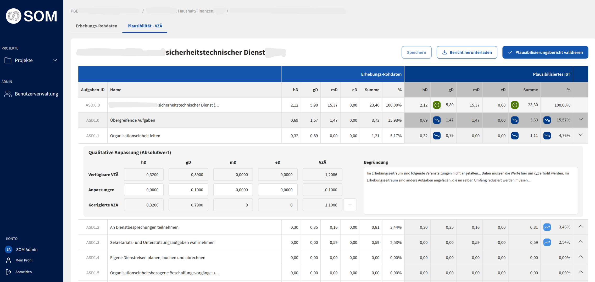Click downtrend icon beside percentage 4,76%
The width and height of the screenshot is (595, 282).
547,136
